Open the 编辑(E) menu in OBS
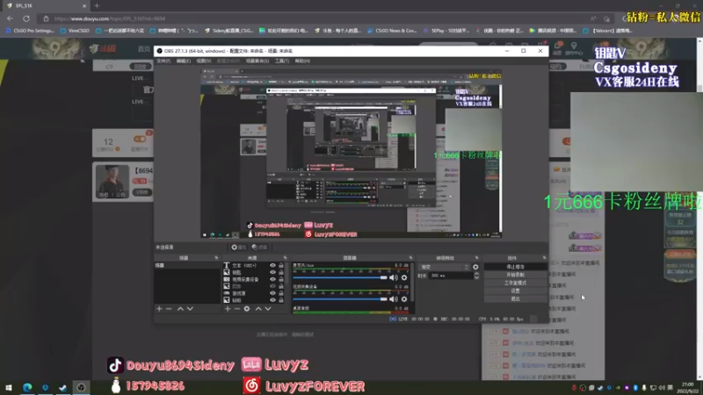703x395 pixels. [183, 61]
